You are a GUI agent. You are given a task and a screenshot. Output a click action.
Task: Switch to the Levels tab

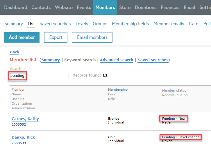click(82, 24)
